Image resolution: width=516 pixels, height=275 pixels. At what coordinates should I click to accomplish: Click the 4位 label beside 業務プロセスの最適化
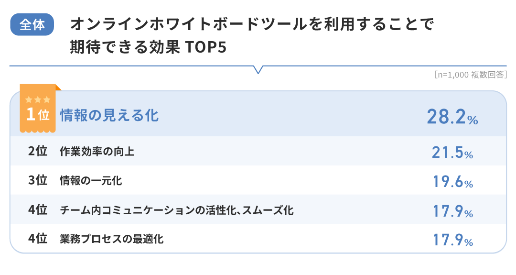coord(38,238)
